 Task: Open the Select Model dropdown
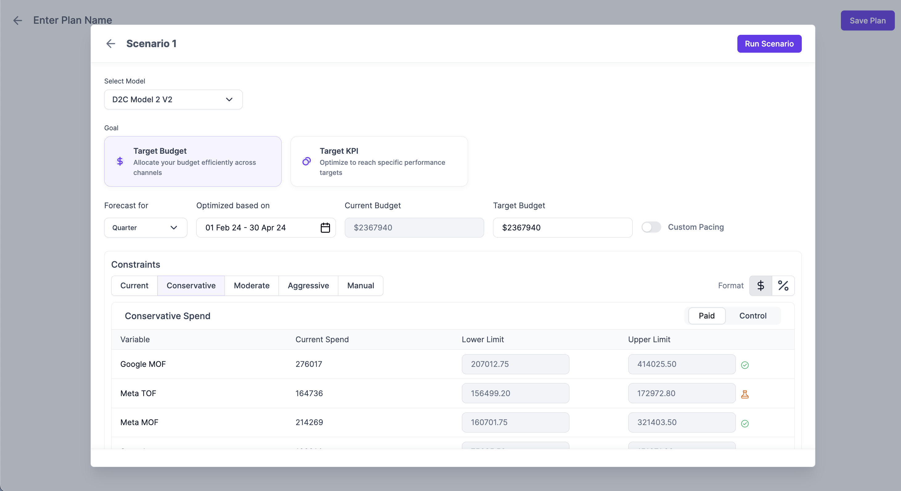173,100
